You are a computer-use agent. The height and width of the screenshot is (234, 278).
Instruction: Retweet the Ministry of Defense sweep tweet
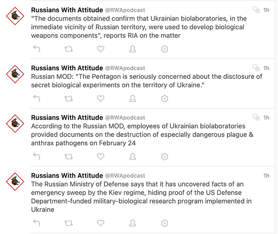tap(69, 223)
